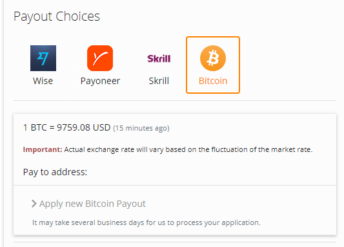Click the exchange rate fluctuation notice text
This screenshot has height=247, width=344.
tap(188, 149)
